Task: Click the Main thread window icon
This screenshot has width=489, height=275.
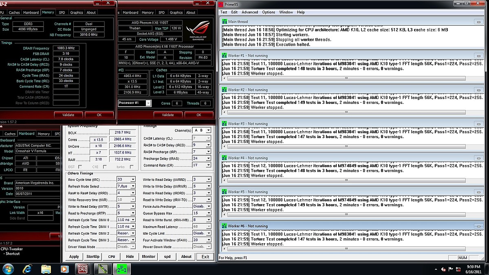Action: tap(225, 22)
